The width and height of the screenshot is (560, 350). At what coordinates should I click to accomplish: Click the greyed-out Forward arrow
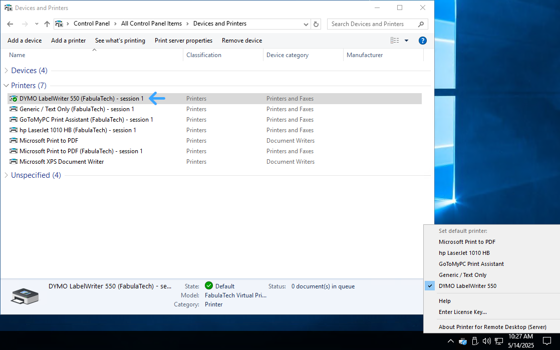click(x=25, y=24)
